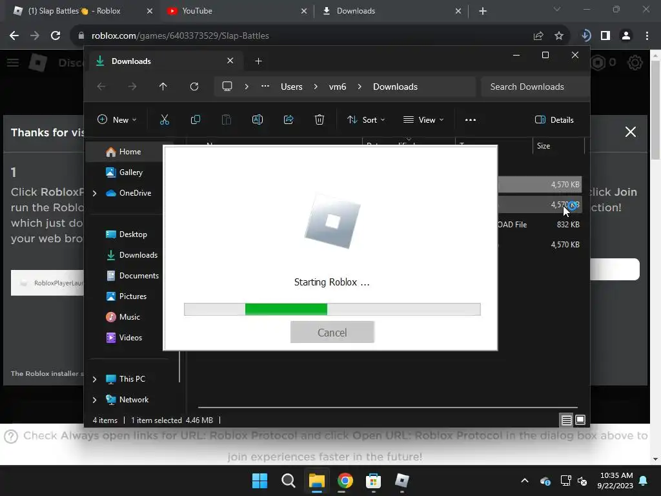Open Windows Start menu on taskbar
Image resolution: width=661 pixels, height=496 pixels.
259,480
